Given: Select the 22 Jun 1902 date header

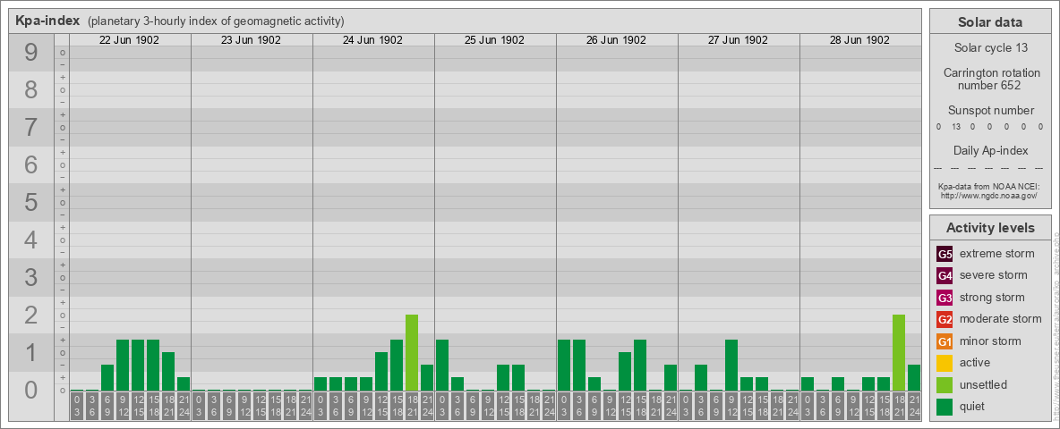Looking at the screenshot, I should pyautogui.click(x=129, y=40).
